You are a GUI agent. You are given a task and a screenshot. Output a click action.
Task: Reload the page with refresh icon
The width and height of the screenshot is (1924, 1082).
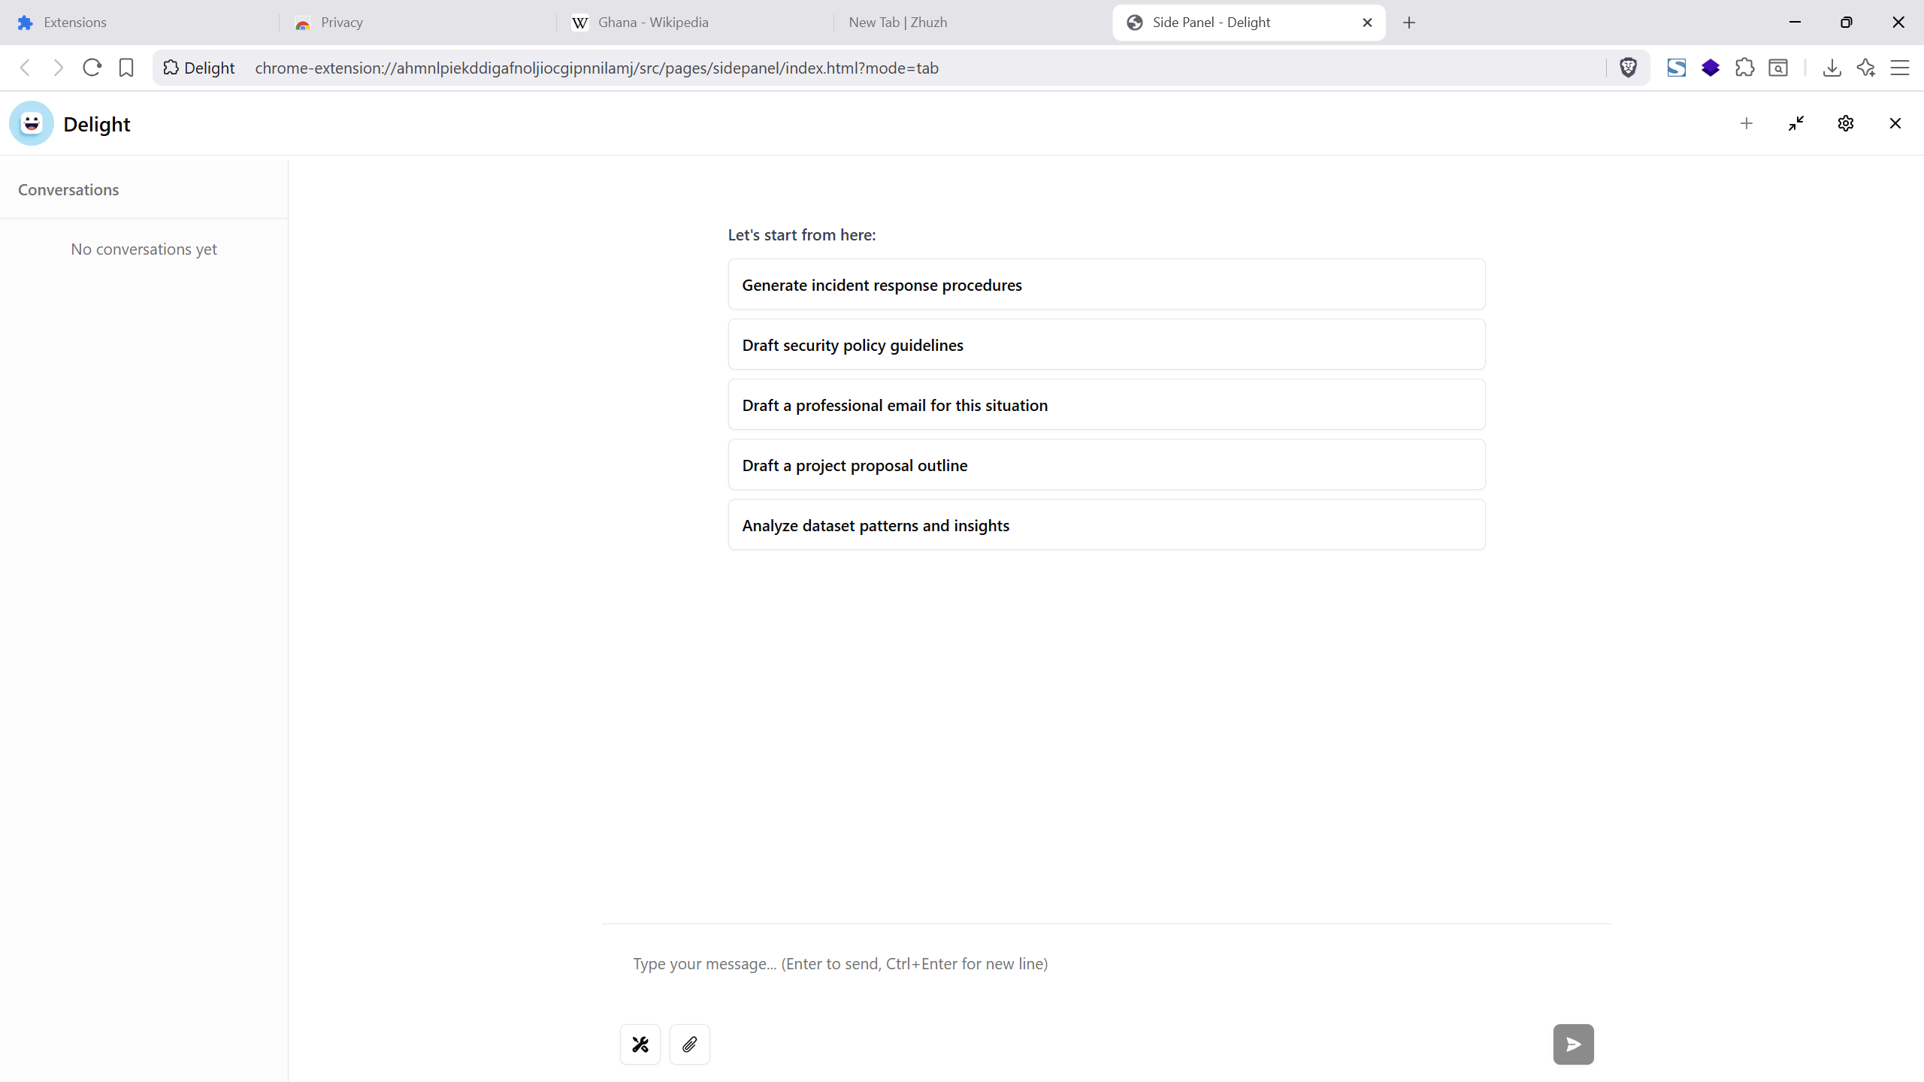coord(92,68)
